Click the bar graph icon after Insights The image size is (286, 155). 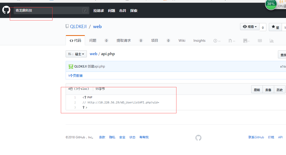coord(272,40)
